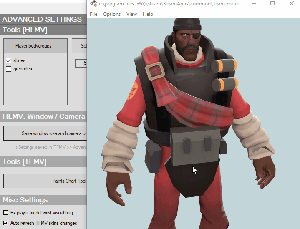Minimize the HLMV model viewer window
The height and width of the screenshot is (229, 300).
(254, 3)
